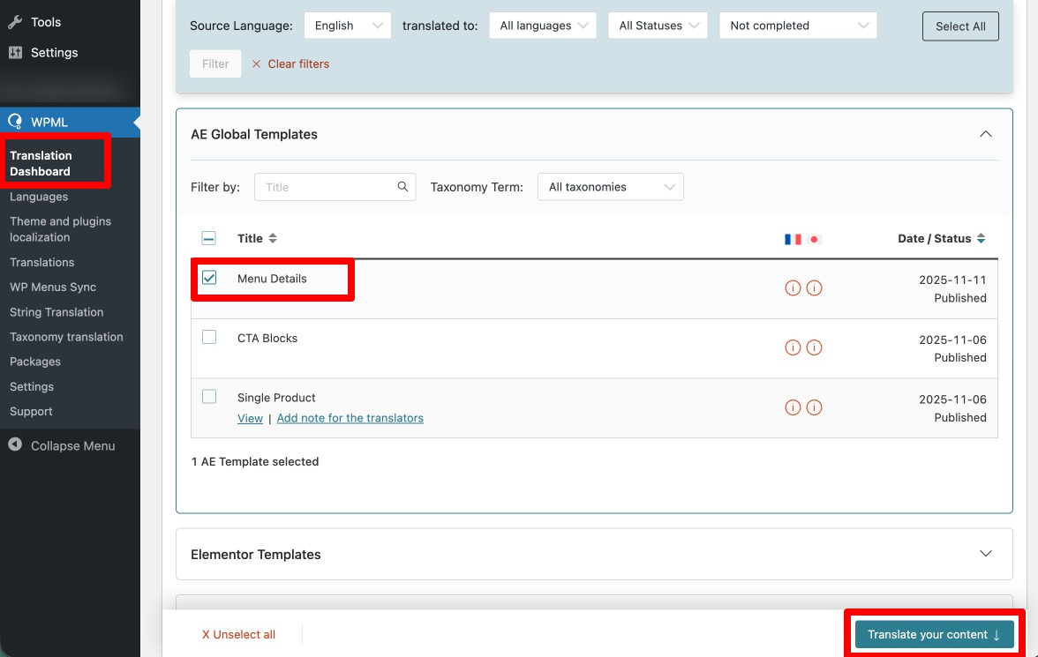The height and width of the screenshot is (657, 1038).
Task: Type in the Title filter field
Action: coord(318,186)
